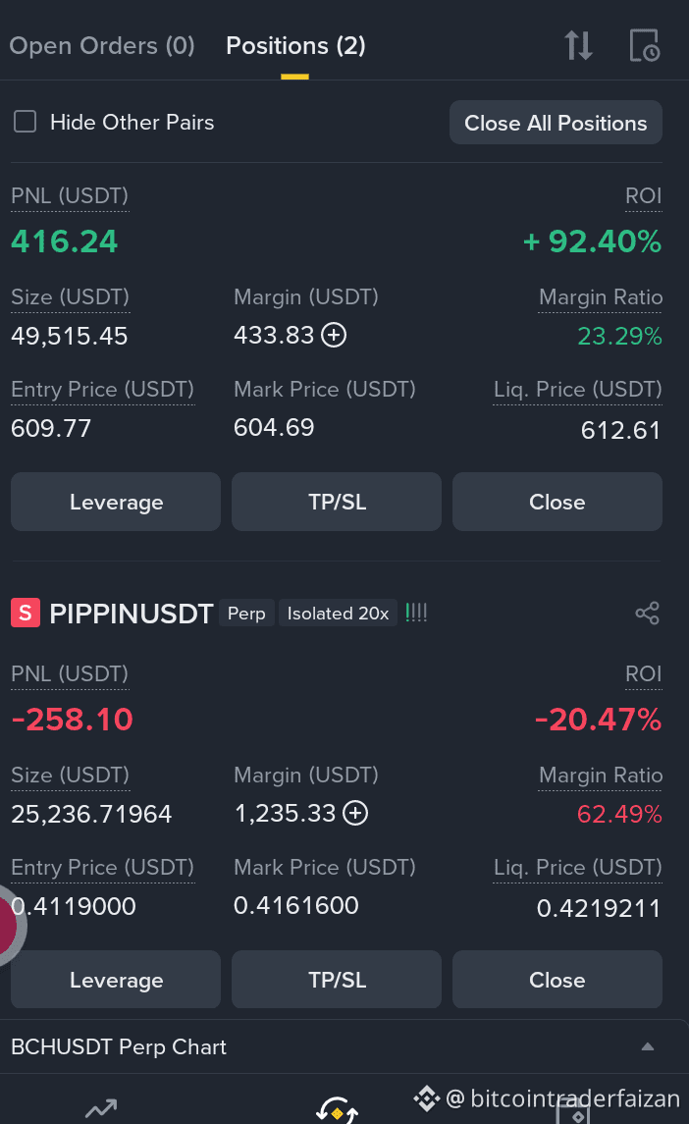689x1124 pixels.
Task: Add margin to the 433.83 position
Action: [x=334, y=335]
